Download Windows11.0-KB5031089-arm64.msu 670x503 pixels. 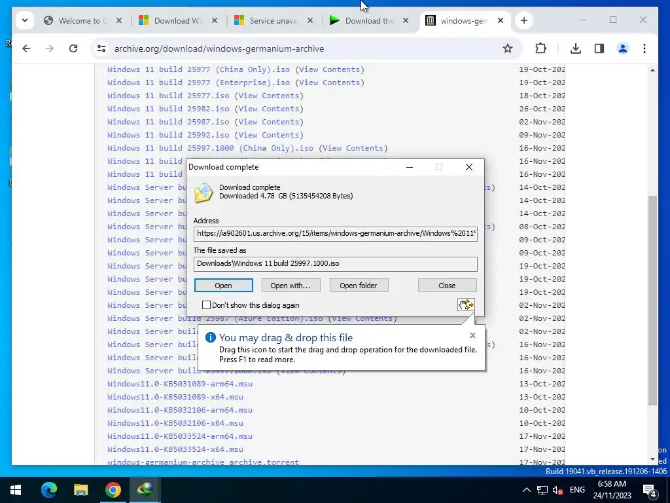[180, 384]
